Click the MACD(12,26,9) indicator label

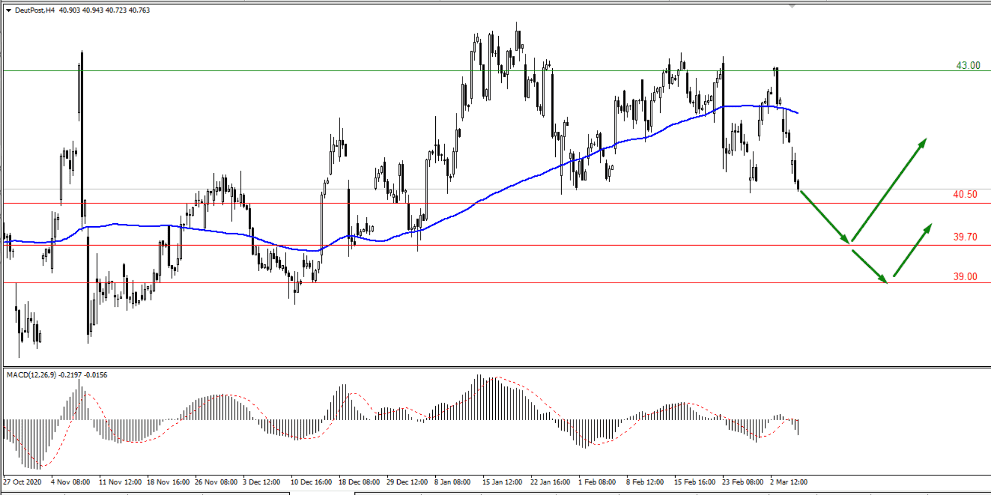click(32, 375)
